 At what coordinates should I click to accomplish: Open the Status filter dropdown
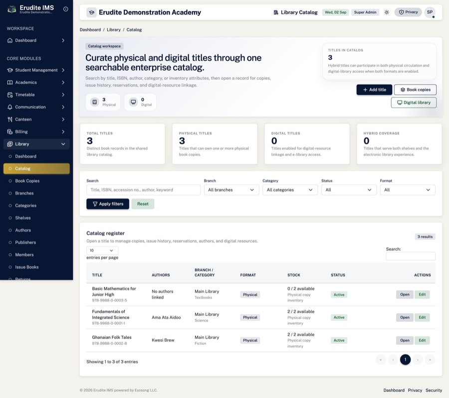click(349, 190)
